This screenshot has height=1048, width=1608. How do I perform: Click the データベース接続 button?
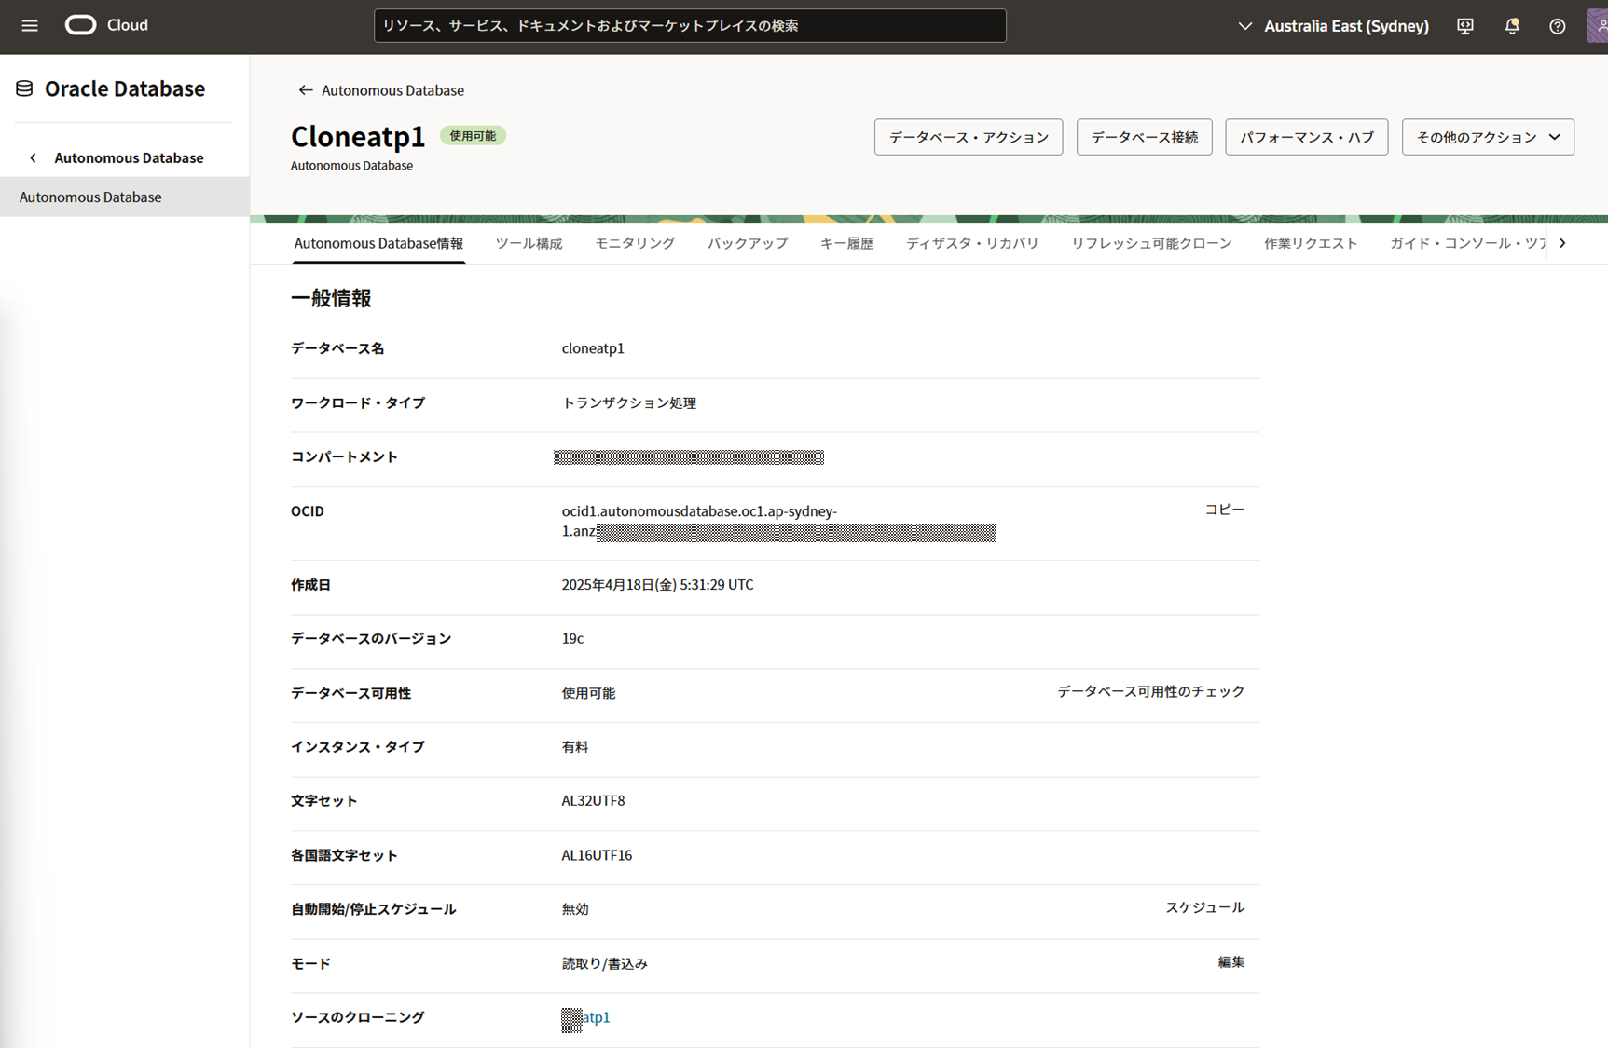1144,137
